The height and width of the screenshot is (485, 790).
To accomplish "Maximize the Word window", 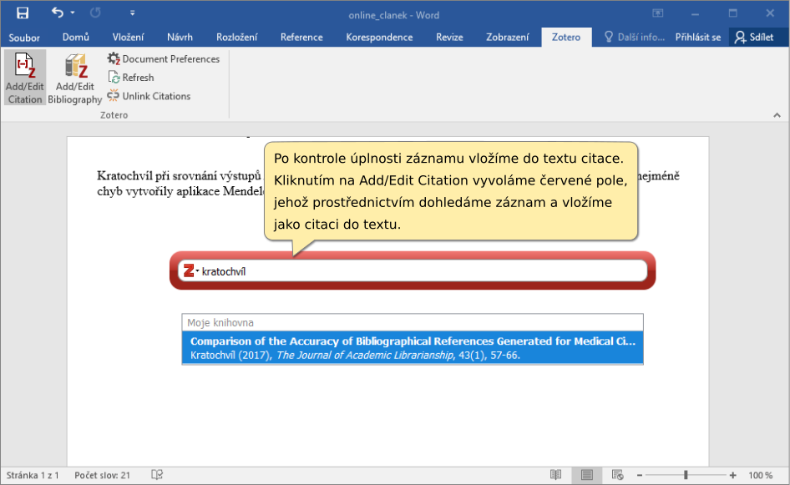I will click(733, 13).
